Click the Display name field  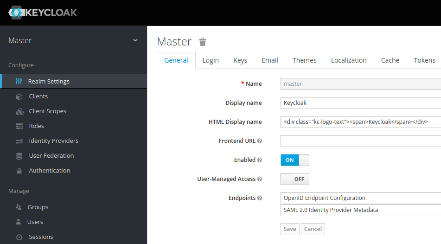point(361,103)
